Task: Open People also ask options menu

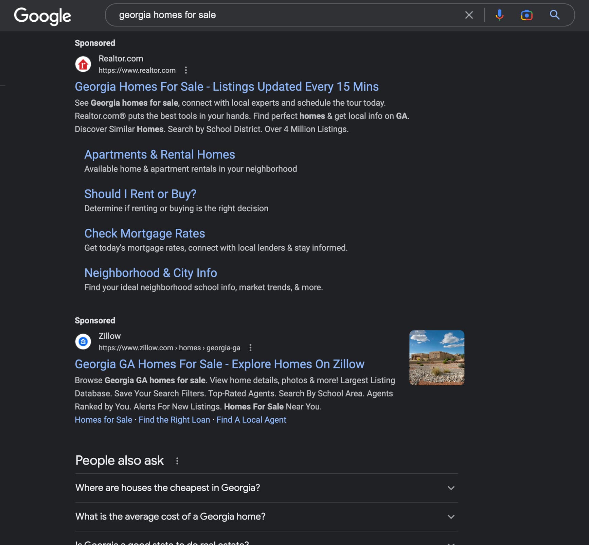Action: [177, 461]
